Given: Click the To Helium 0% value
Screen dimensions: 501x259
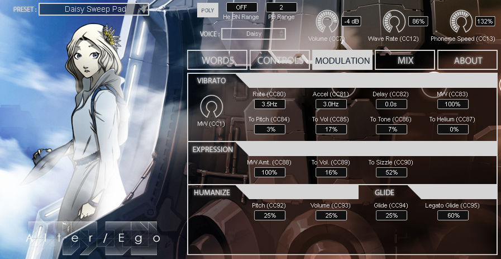Looking at the screenshot, I should 453,129.
